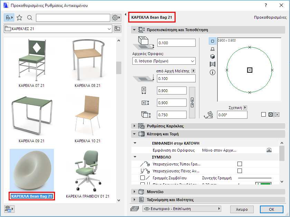Tick the Υπερισχύοντες Τύποι Γραμμής checkbox

coord(240,164)
